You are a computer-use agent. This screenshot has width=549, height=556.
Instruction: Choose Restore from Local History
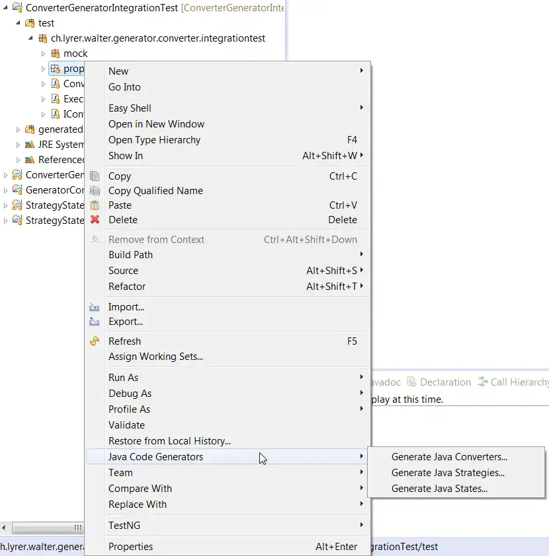tap(228, 440)
